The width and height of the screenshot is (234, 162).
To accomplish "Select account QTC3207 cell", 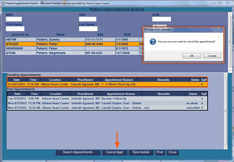I will pyautogui.click(x=21, y=44).
